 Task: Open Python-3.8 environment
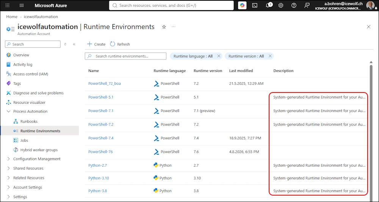click(x=97, y=191)
